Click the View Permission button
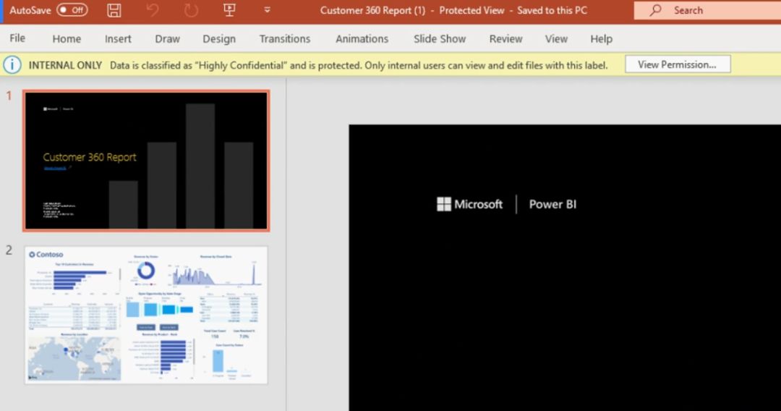 click(678, 64)
